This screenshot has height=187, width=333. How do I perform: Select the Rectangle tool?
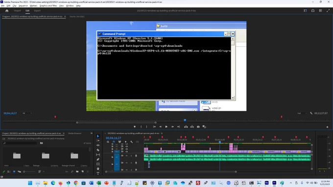pos(98,164)
